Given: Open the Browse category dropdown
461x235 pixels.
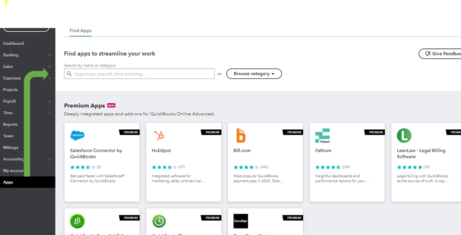Looking at the screenshot, I should (x=254, y=74).
